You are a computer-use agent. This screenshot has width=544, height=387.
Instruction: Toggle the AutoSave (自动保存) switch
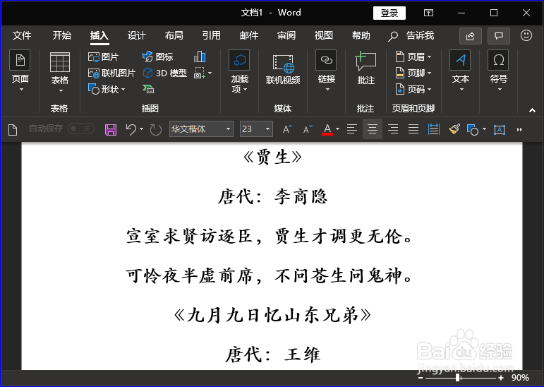point(81,129)
